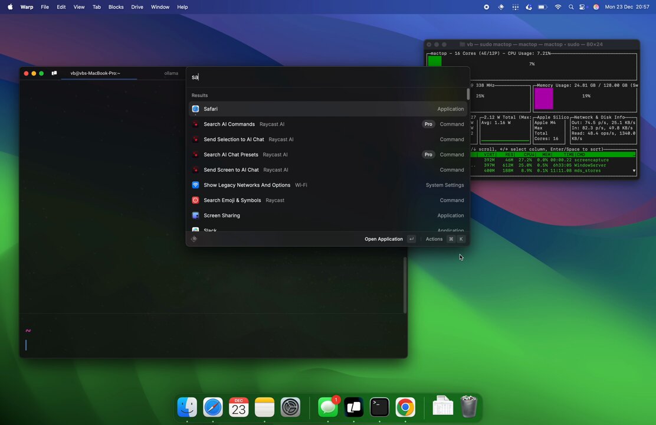Open the Help menu

point(182,7)
